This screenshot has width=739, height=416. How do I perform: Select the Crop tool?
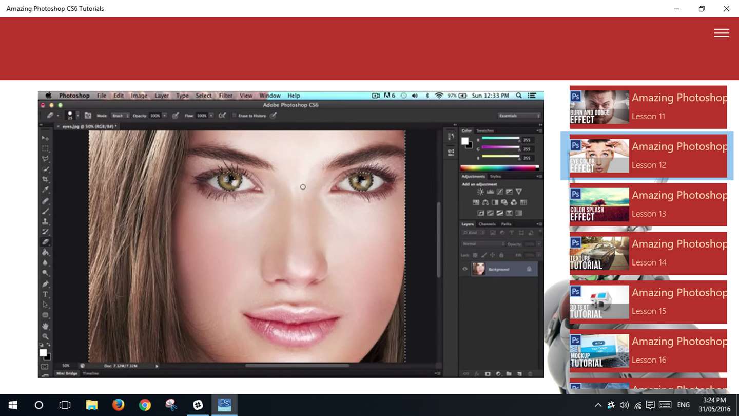(45, 180)
